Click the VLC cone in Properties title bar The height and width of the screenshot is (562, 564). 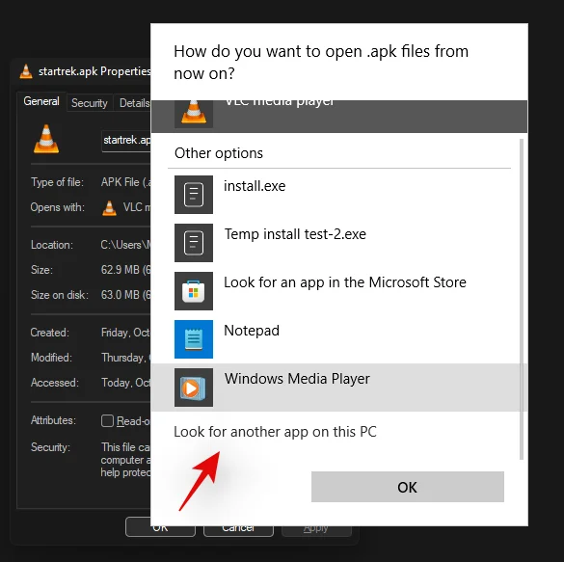pos(26,71)
